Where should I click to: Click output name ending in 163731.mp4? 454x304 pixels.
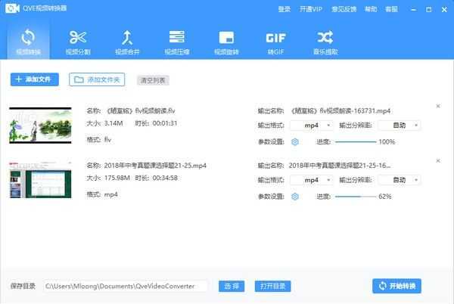[340, 110]
